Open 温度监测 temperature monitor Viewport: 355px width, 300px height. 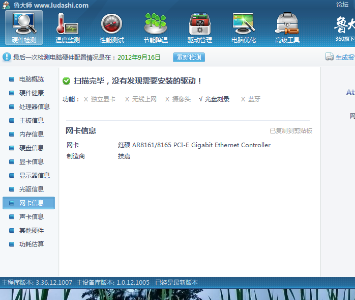pyautogui.click(x=68, y=28)
